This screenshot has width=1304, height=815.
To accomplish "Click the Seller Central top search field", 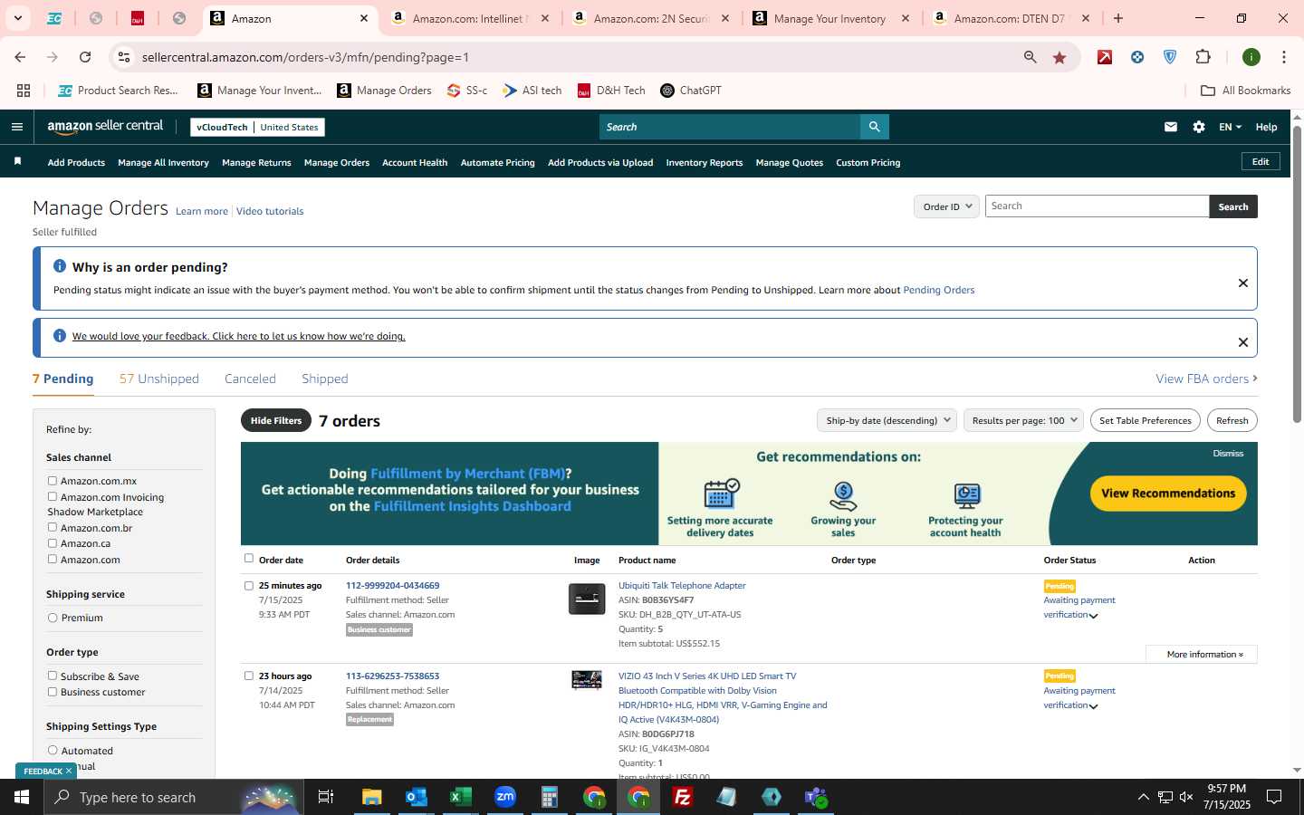I will [730, 127].
